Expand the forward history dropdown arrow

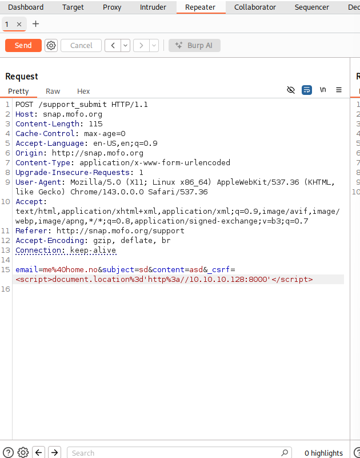click(x=154, y=46)
